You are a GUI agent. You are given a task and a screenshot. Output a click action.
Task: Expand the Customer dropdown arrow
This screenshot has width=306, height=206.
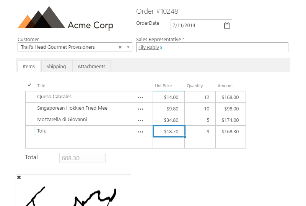pyautogui.click(x=129, y=47)
